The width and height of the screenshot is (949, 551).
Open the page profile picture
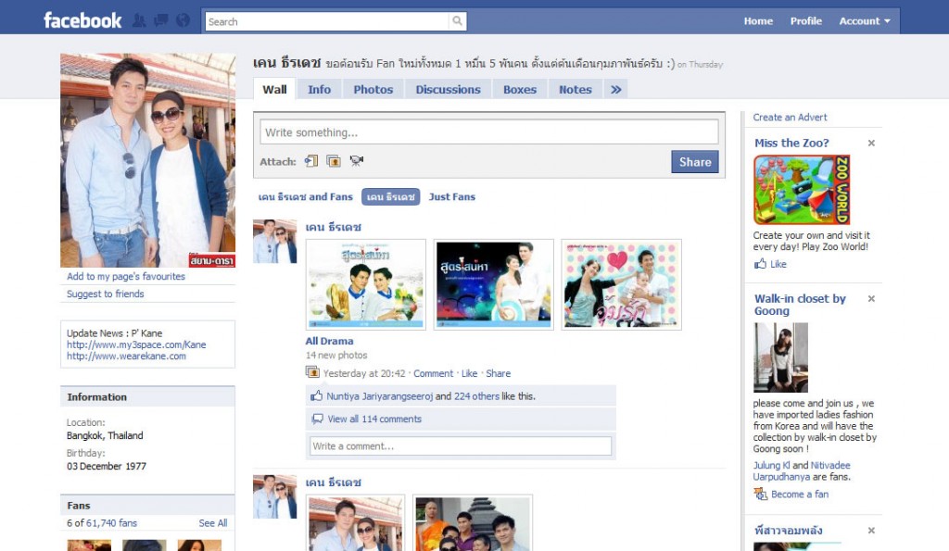tap(147, 160)
